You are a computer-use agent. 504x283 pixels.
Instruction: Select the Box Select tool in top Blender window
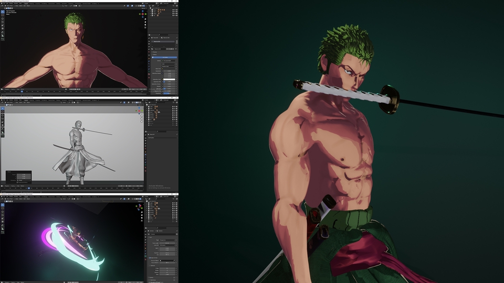click(x=3, y=12)
